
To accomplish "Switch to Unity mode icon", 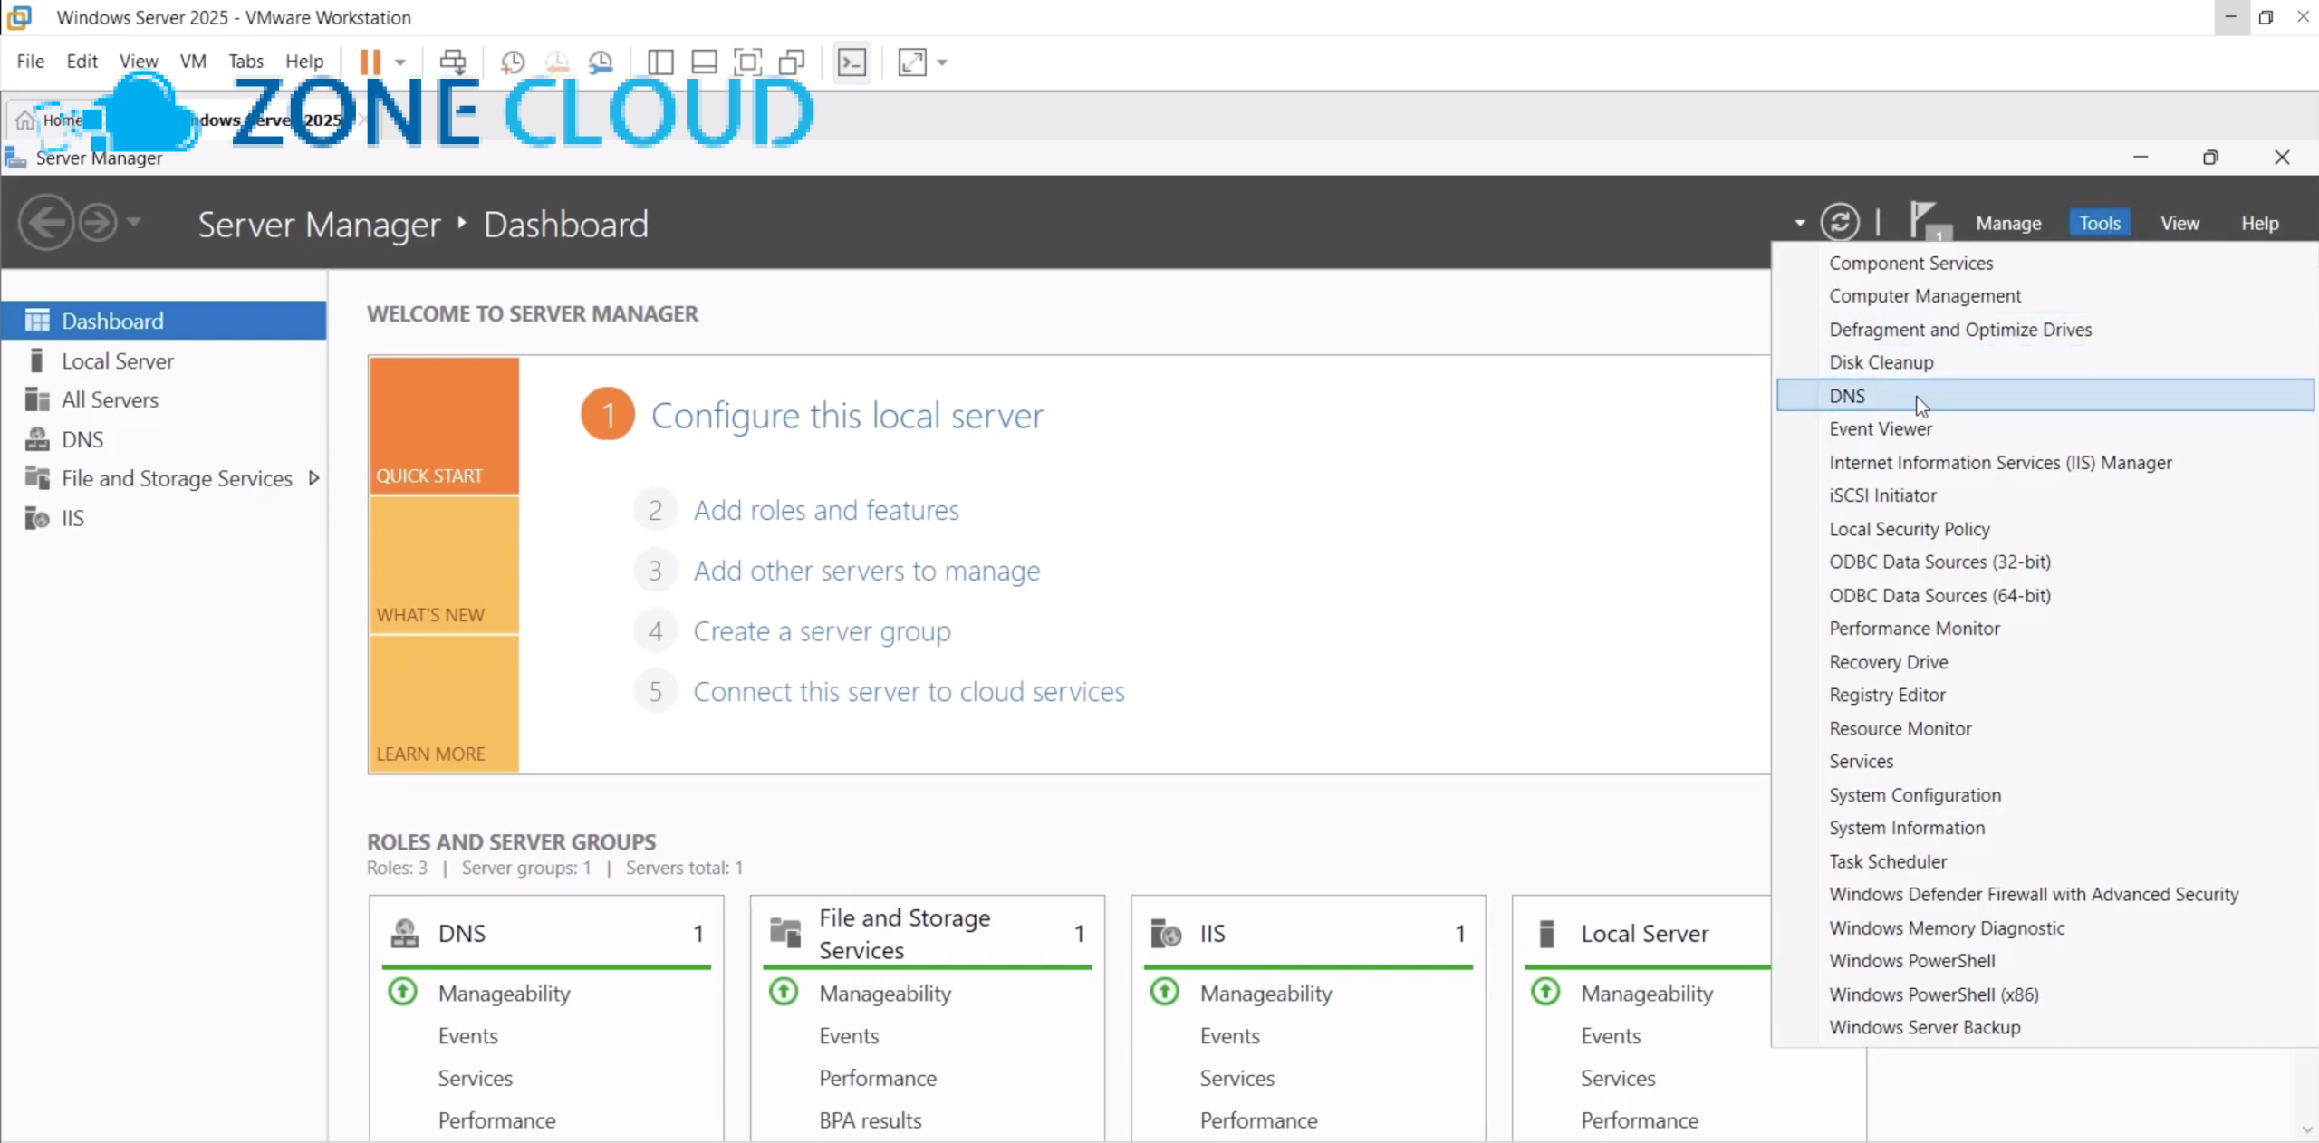I will pyautogui.click(x=792, y=62).
